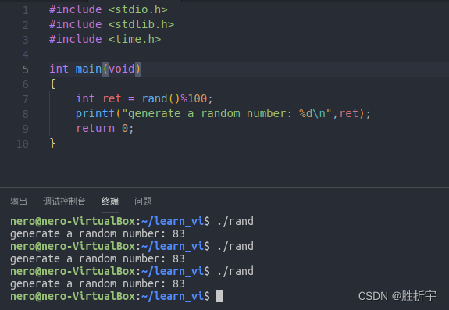Click line number 8 in the gutter

[x=26, y=114]
